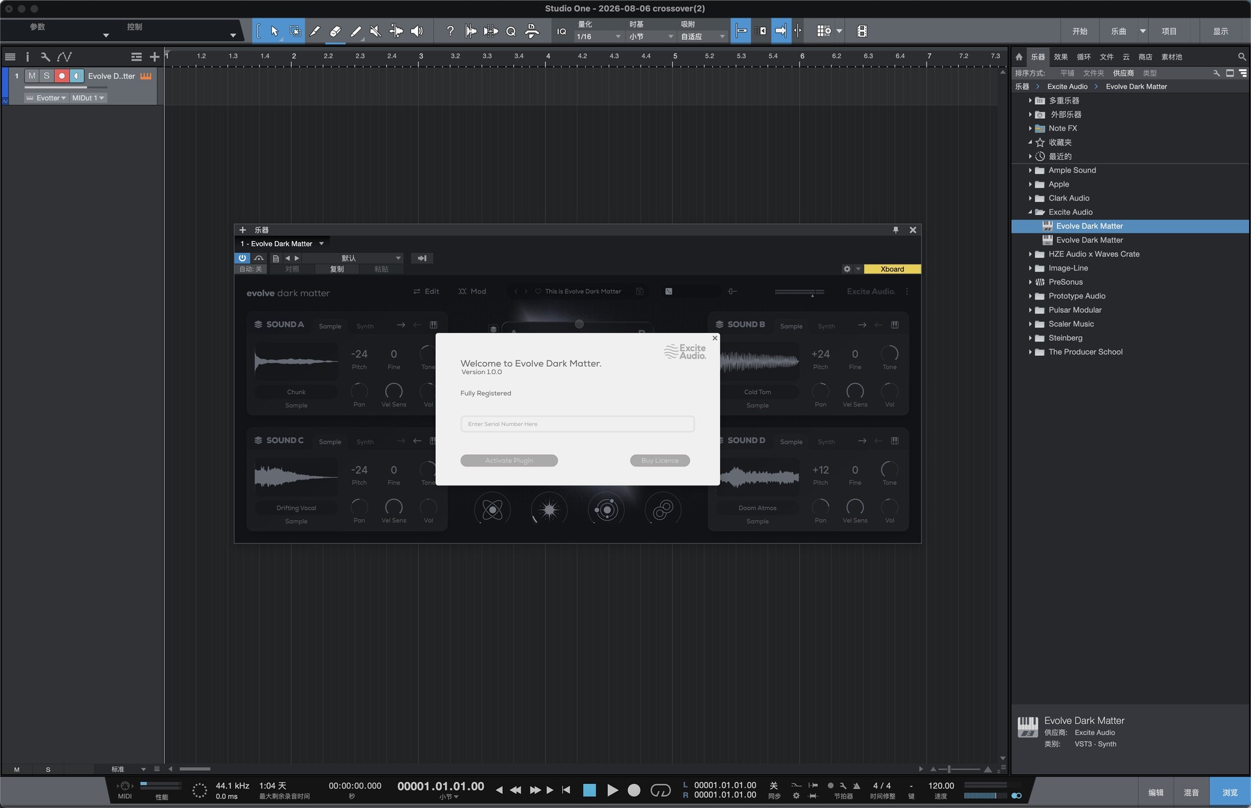
Task: Pin the instrument plugin window
Action: pyautogui.click(x=896, y=230)
